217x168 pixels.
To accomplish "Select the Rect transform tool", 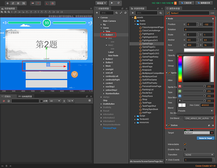I will (x=24, y=3).
